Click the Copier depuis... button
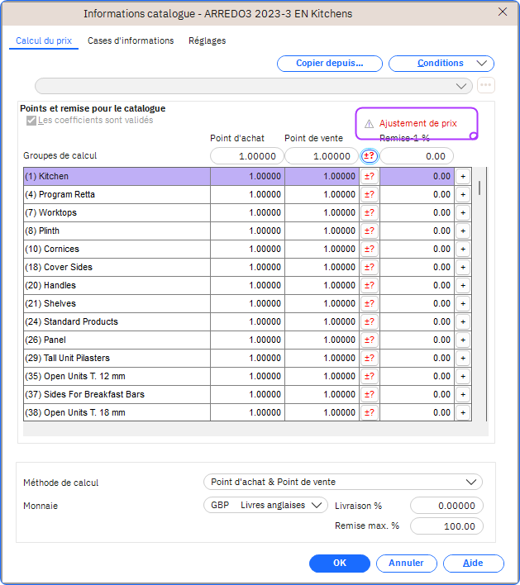Image resolution: width=520 pixels, height=585 pixels. click(329, 64)
